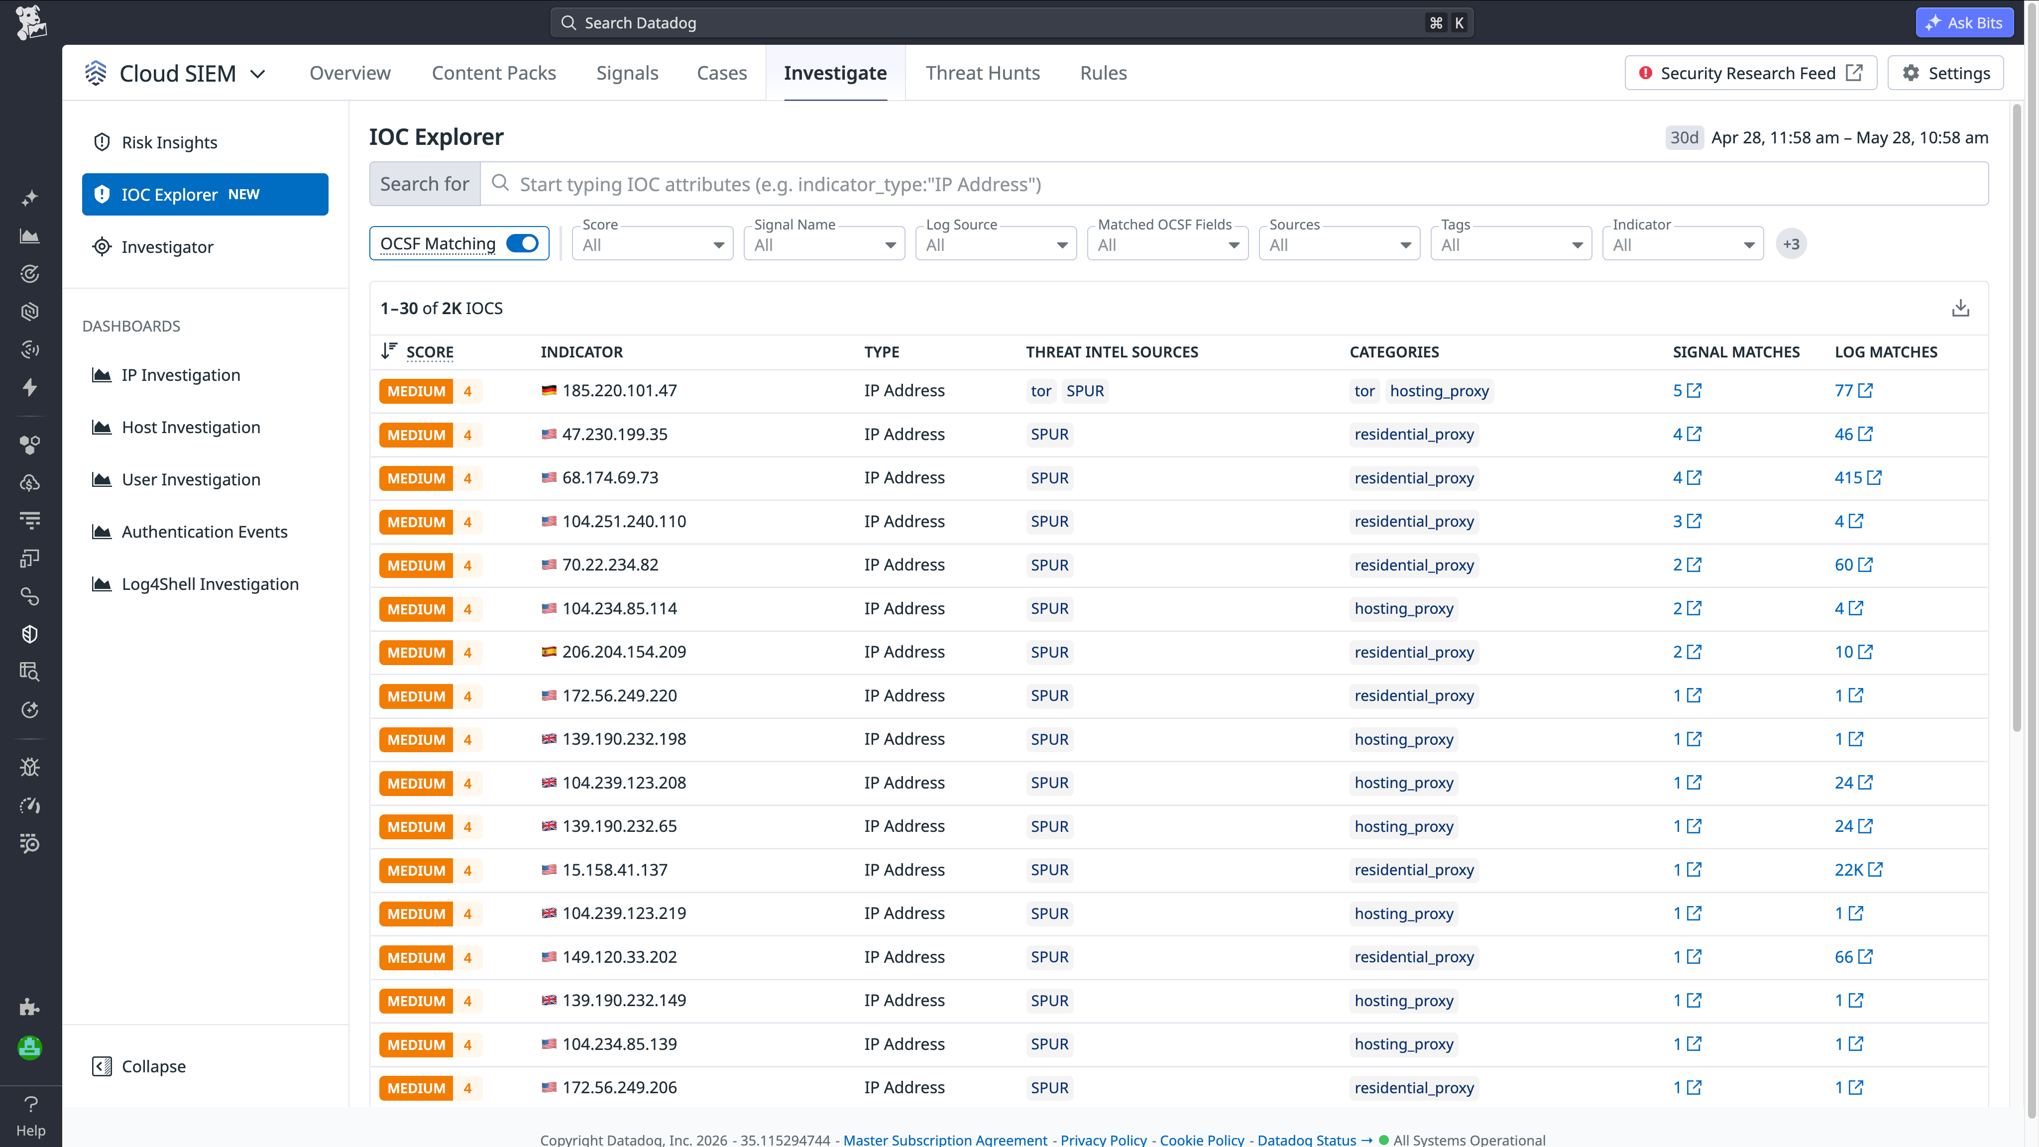Open log matches link for 15.158.41.137
Screen dimensions: 2039x1147
coord(1858,870)
